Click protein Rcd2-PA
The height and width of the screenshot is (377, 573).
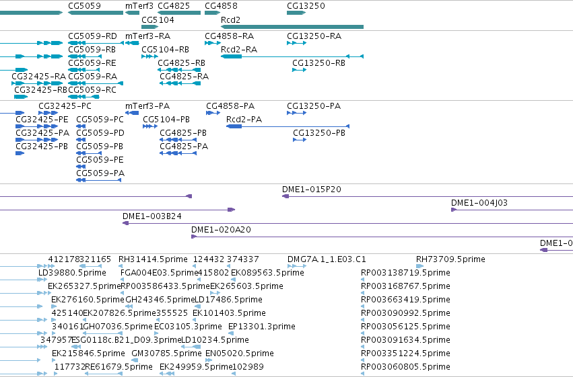pyautogui.click(x=288, y=126)
